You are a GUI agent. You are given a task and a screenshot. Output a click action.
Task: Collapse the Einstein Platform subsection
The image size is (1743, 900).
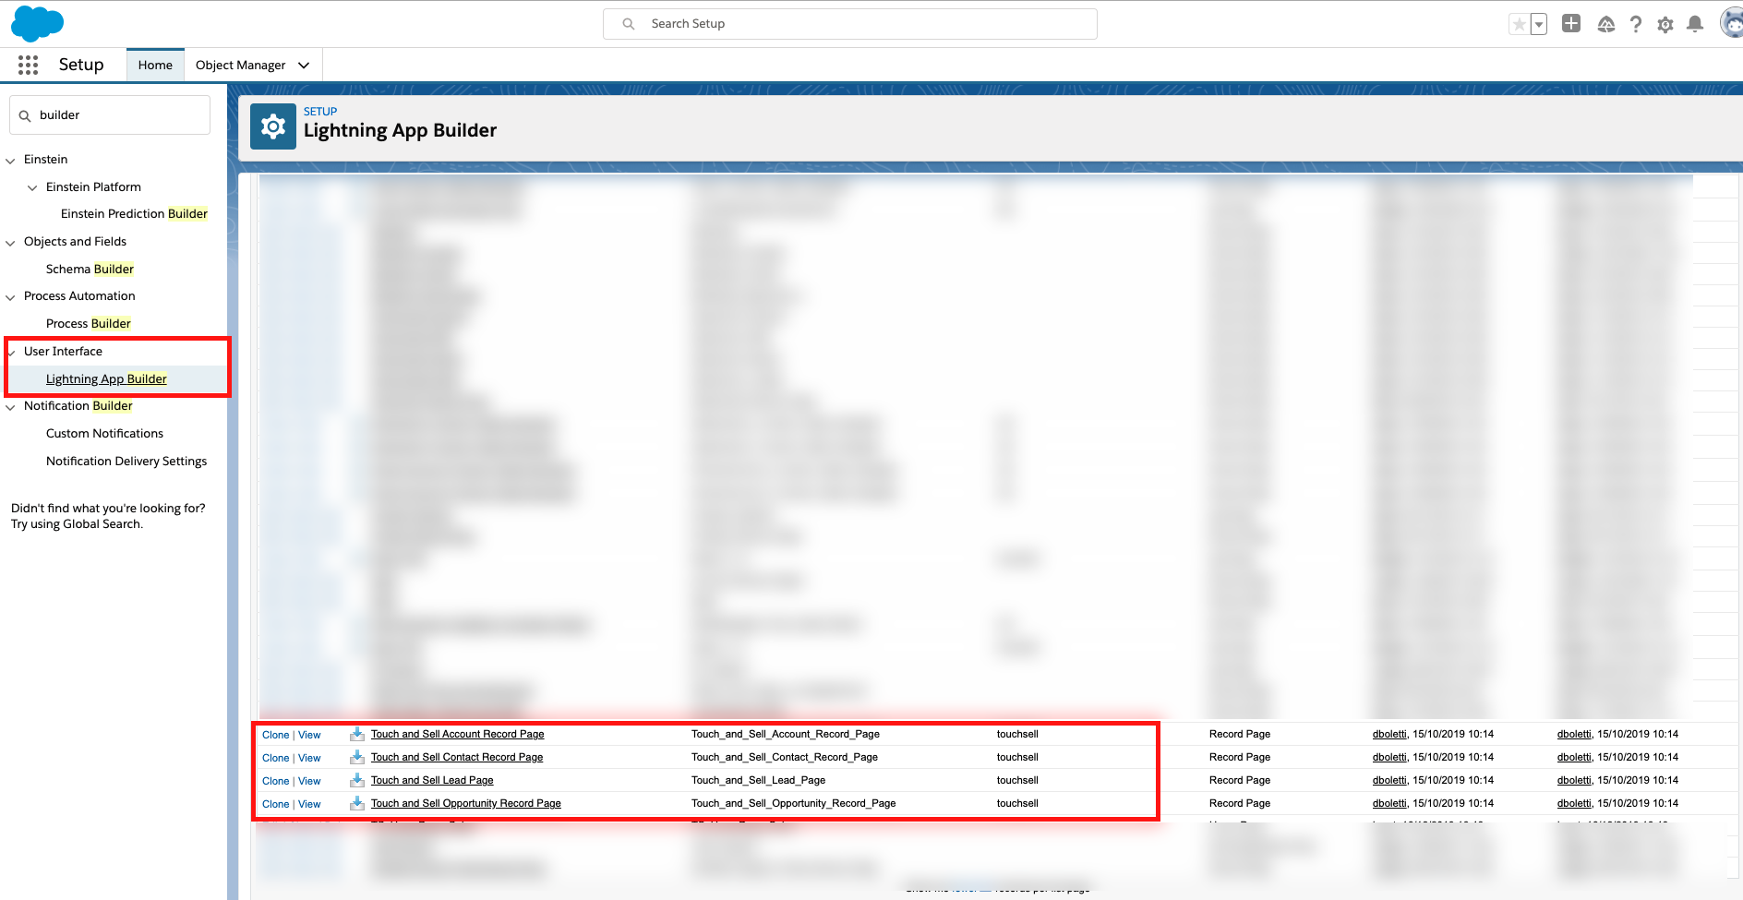pyautogui.click(x=32, y=187)
